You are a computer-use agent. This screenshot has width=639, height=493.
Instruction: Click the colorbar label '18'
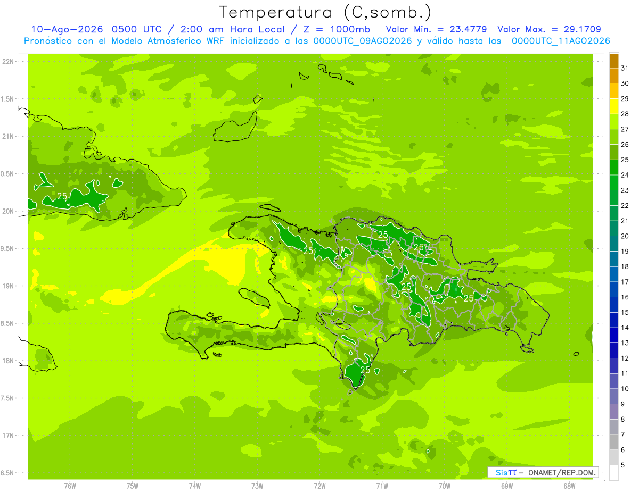pyautogui.click(x=625, y=267)
